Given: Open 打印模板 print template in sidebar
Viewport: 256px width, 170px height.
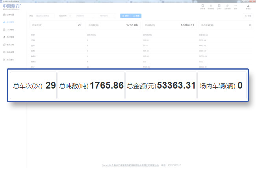Looking at the screenshot, I should (11, 29).
